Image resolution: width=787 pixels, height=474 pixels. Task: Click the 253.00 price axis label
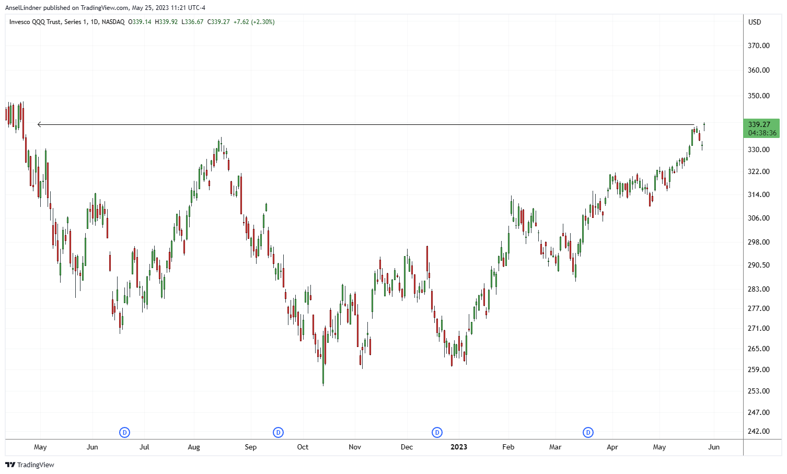[x=759, y=391]
